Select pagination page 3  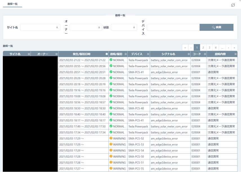[x=209, y=48]
